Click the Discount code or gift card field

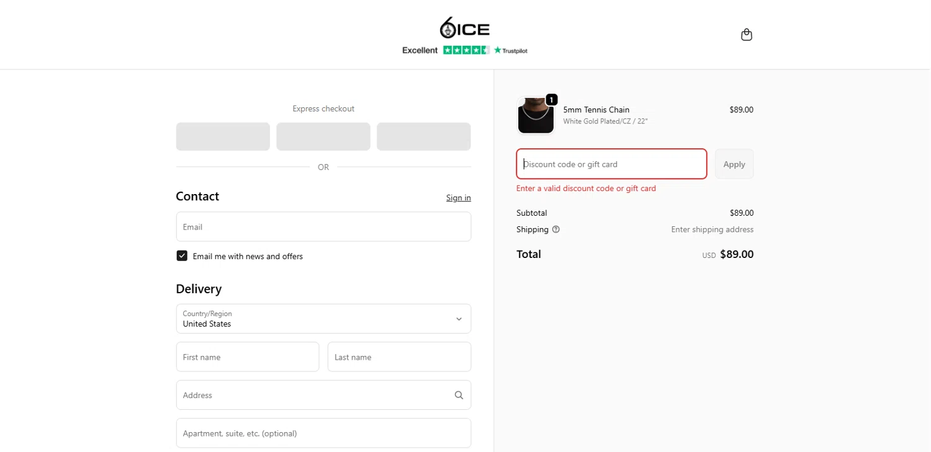[611, 164]
